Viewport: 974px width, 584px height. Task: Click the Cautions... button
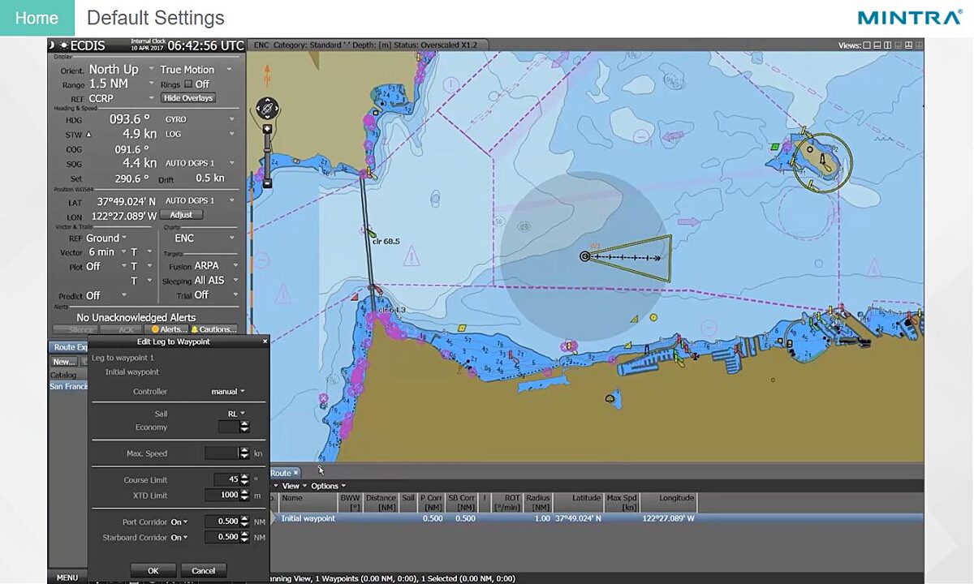pos(214,329)
